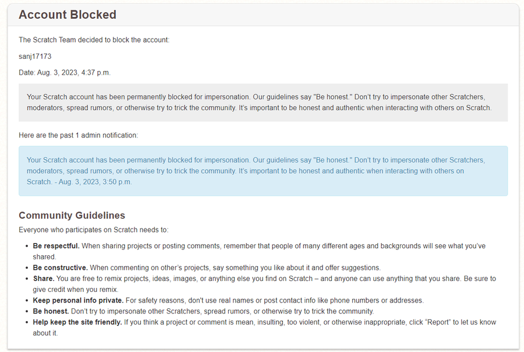Click bold "Be honest." label in bulleted list
The width and height of the screenshot is (524, 352).
click(51, 311)
